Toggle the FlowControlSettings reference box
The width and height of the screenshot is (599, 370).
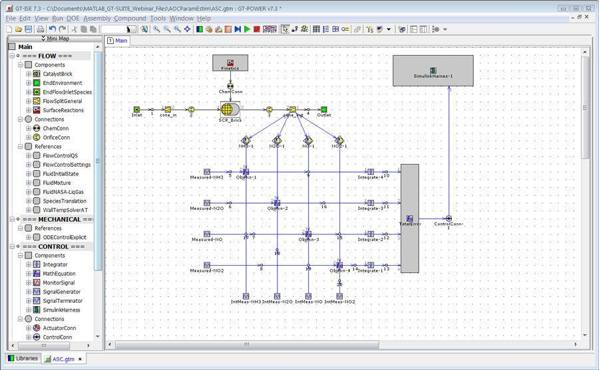[37, 164]
